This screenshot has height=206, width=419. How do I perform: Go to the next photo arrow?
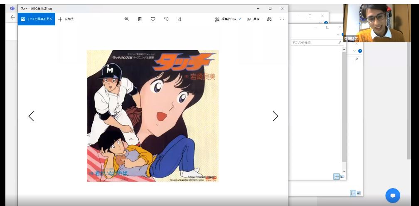pyautogui.click(x=275, y=116)
